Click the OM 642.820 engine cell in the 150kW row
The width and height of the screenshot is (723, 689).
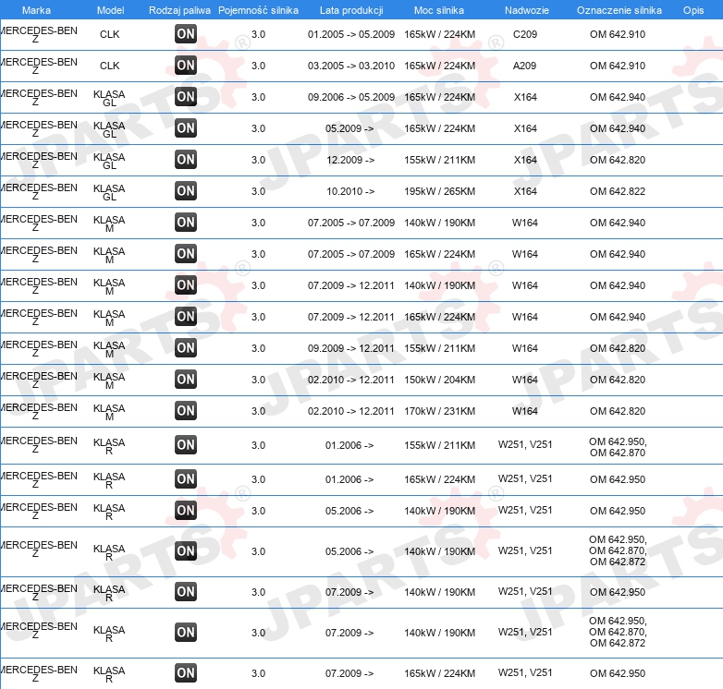pos(618,380)
